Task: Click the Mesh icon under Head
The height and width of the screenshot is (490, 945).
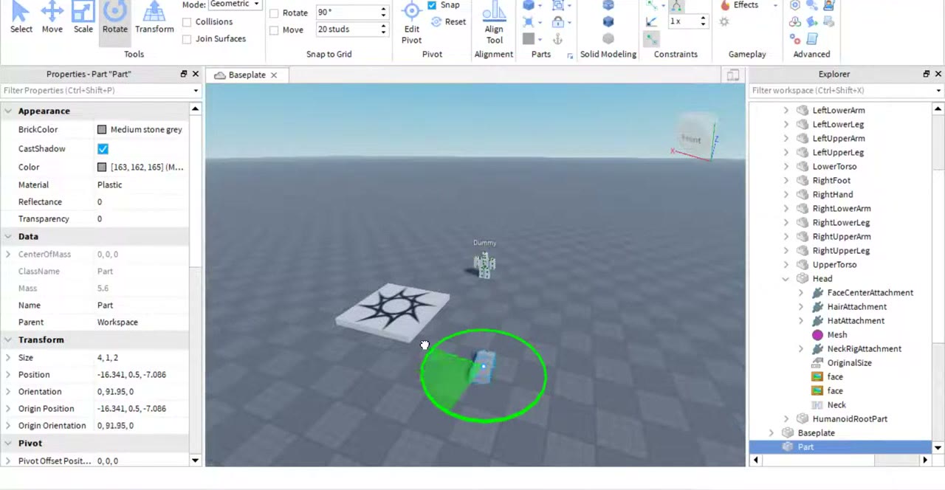Action: coord(817,334)
